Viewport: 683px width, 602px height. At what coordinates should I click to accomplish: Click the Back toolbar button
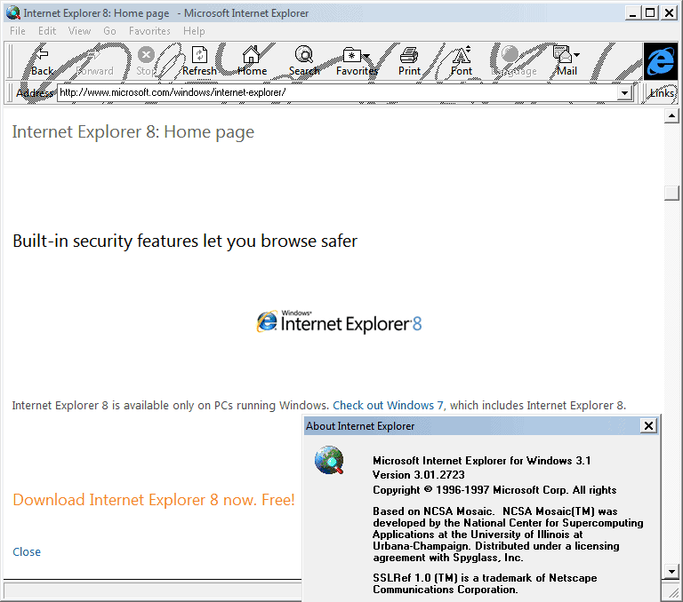41,60
